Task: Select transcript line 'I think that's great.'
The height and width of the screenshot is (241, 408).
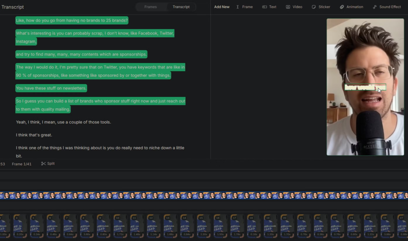Action: [34, 135]
